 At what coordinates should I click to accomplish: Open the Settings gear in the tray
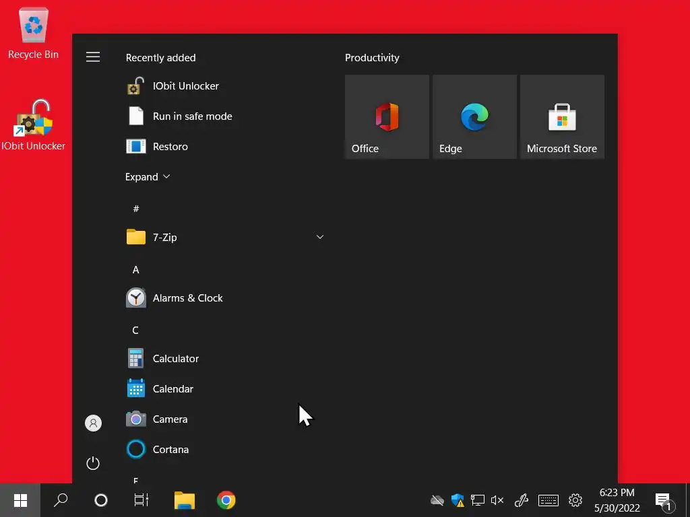575,500
